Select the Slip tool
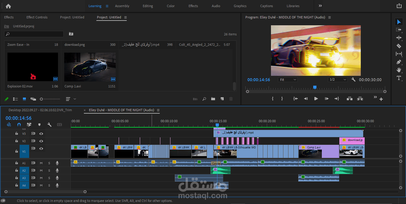 pyautogui.click(x=399, y=54)
